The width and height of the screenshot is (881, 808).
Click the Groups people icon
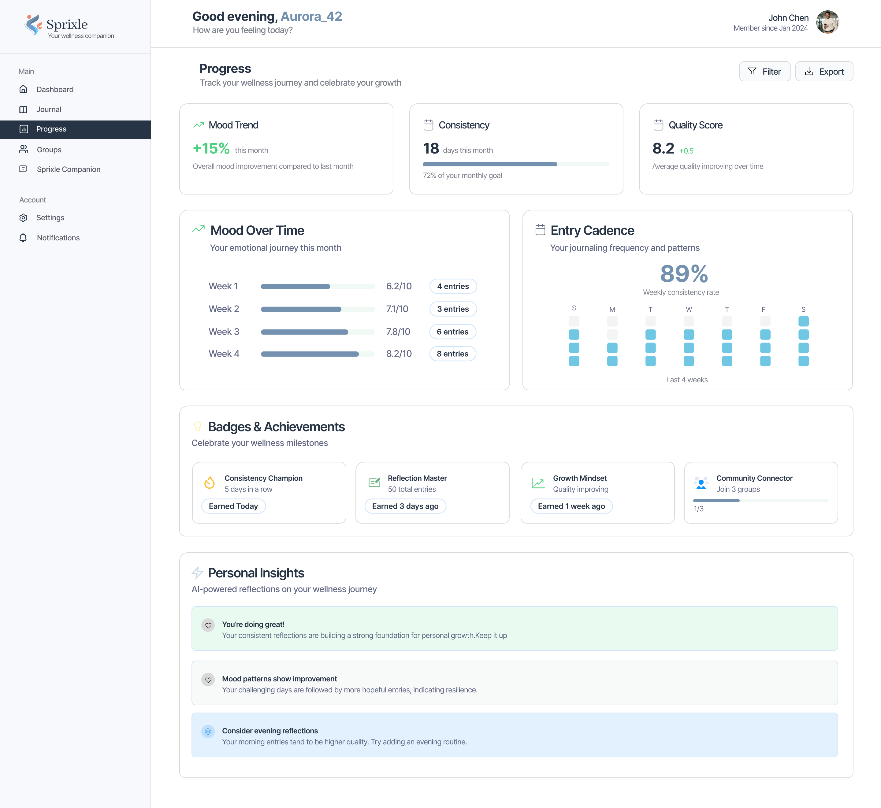[24, 150]
